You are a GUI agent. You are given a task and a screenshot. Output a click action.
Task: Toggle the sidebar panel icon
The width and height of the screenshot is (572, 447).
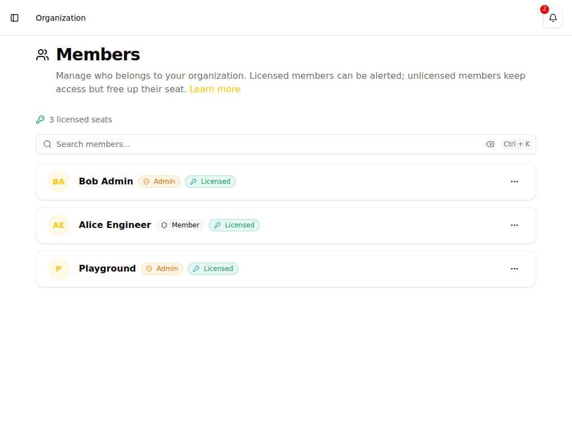tap(15, 18)
